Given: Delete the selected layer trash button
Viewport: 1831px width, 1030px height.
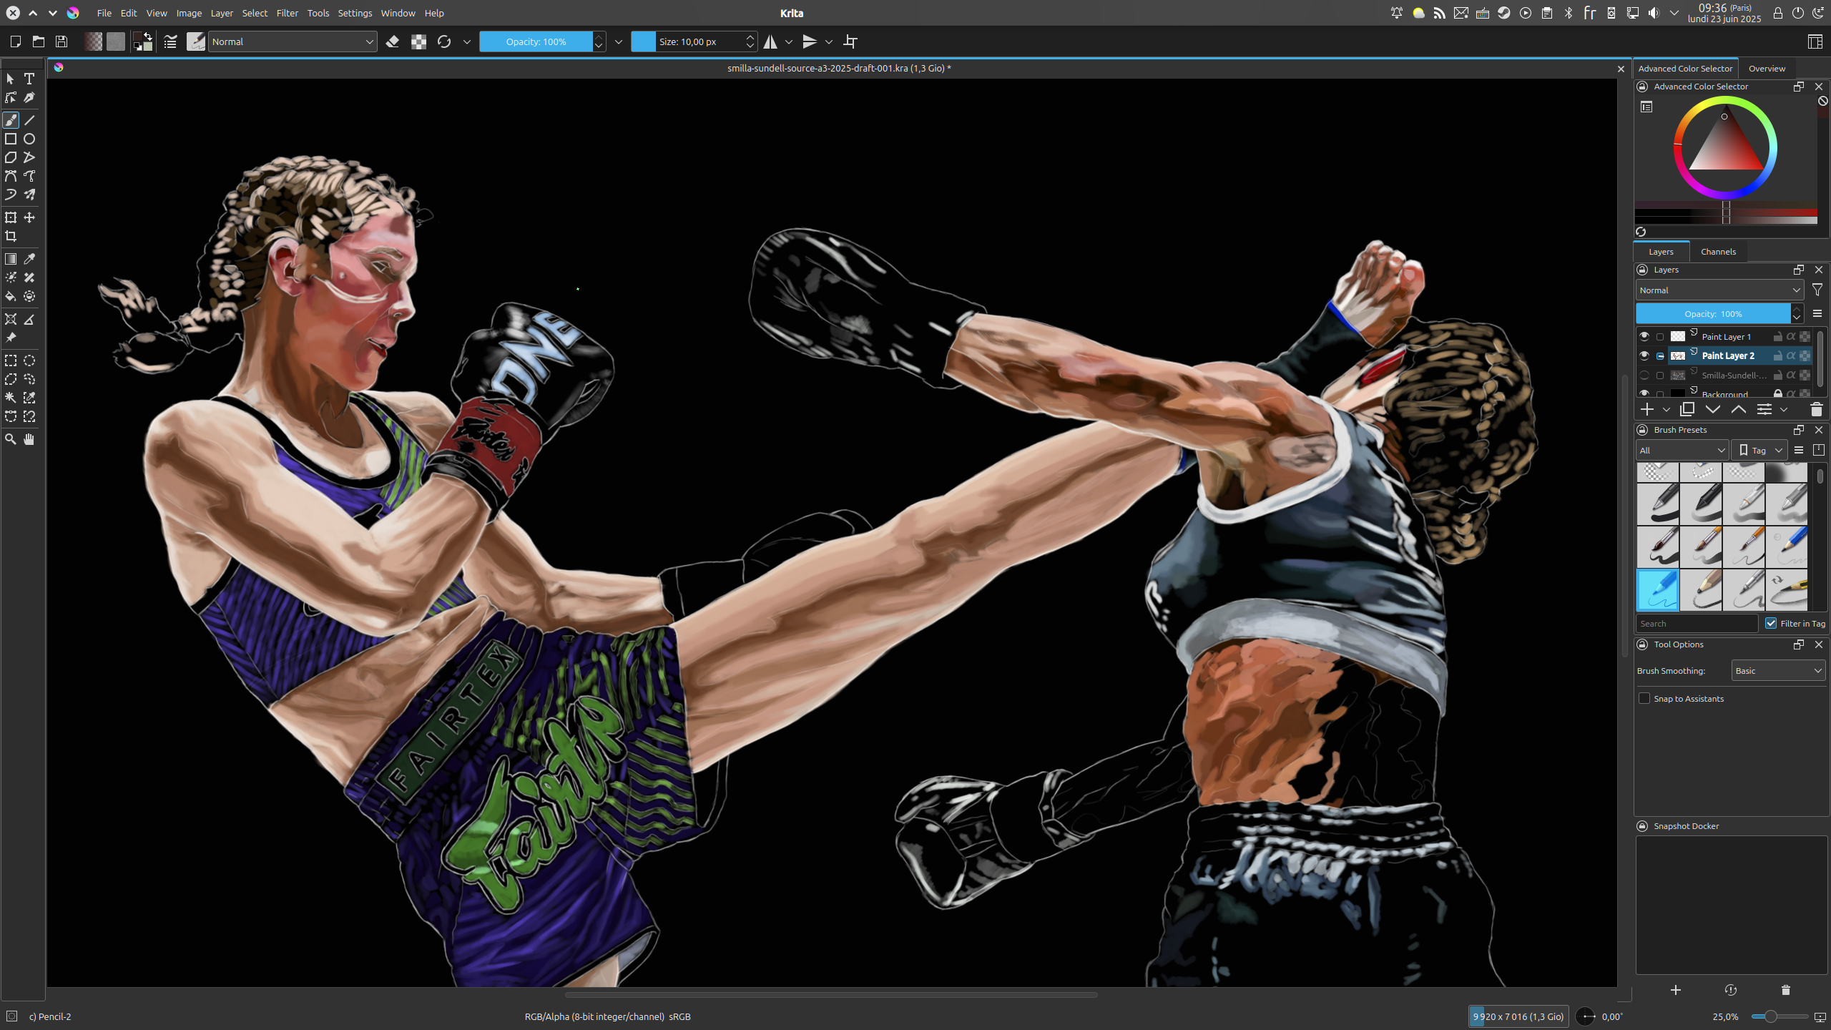Looking at the screenshot, I should tap(1816, 410).
